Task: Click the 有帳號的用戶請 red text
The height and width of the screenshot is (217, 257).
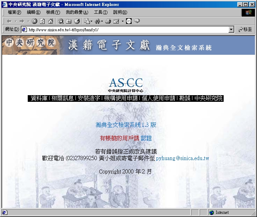Action: pos(119,138)
